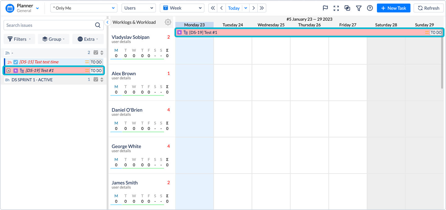This screenshot has width=446, height=210.
Task: Open the '* Only Me' dropdown
Action: pyautogui.click(x=84, y=8)
